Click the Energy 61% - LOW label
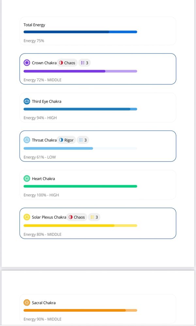196x326 pixels. tap(40, 157)
